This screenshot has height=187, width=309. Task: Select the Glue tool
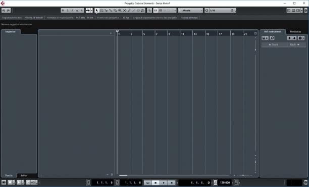click(x=111, y=11)
